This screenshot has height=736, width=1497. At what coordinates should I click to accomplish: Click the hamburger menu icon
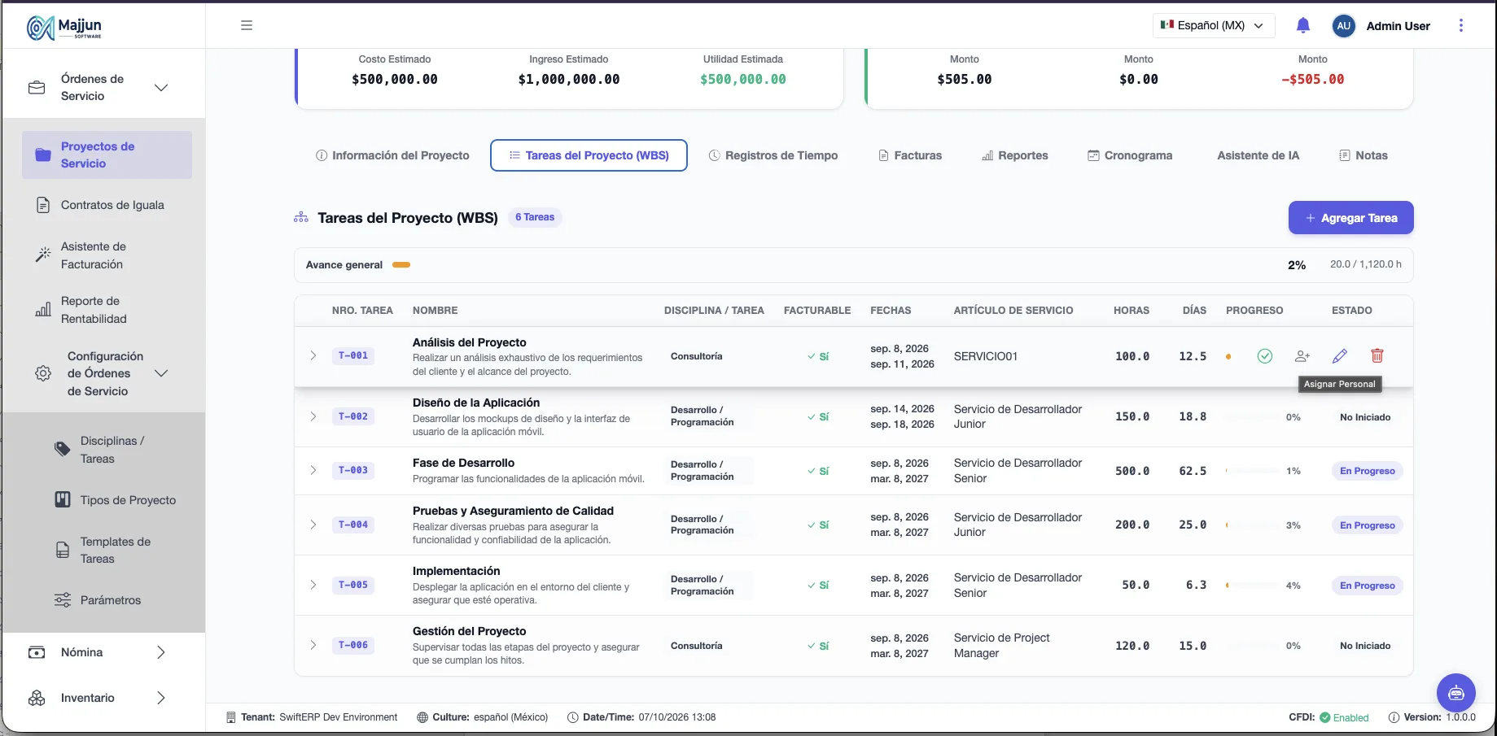(x=247, y=25)
